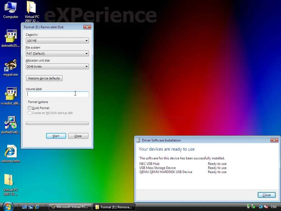Close the Format dialog with the title bar X
Image resolution: width=281 pixels, height=211 pixels.
[x=87, y=27]
